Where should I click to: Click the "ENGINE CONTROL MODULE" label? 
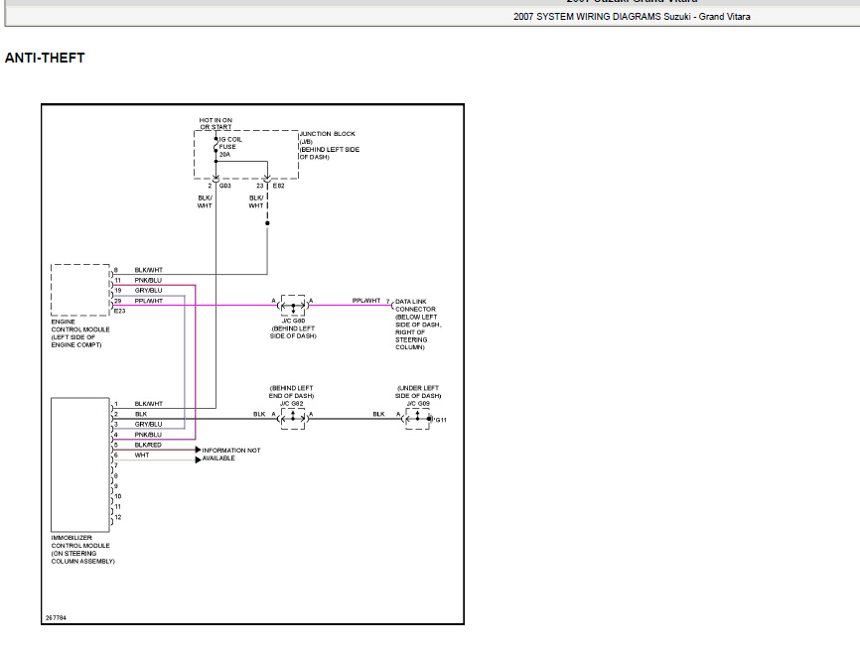point(80,326)
